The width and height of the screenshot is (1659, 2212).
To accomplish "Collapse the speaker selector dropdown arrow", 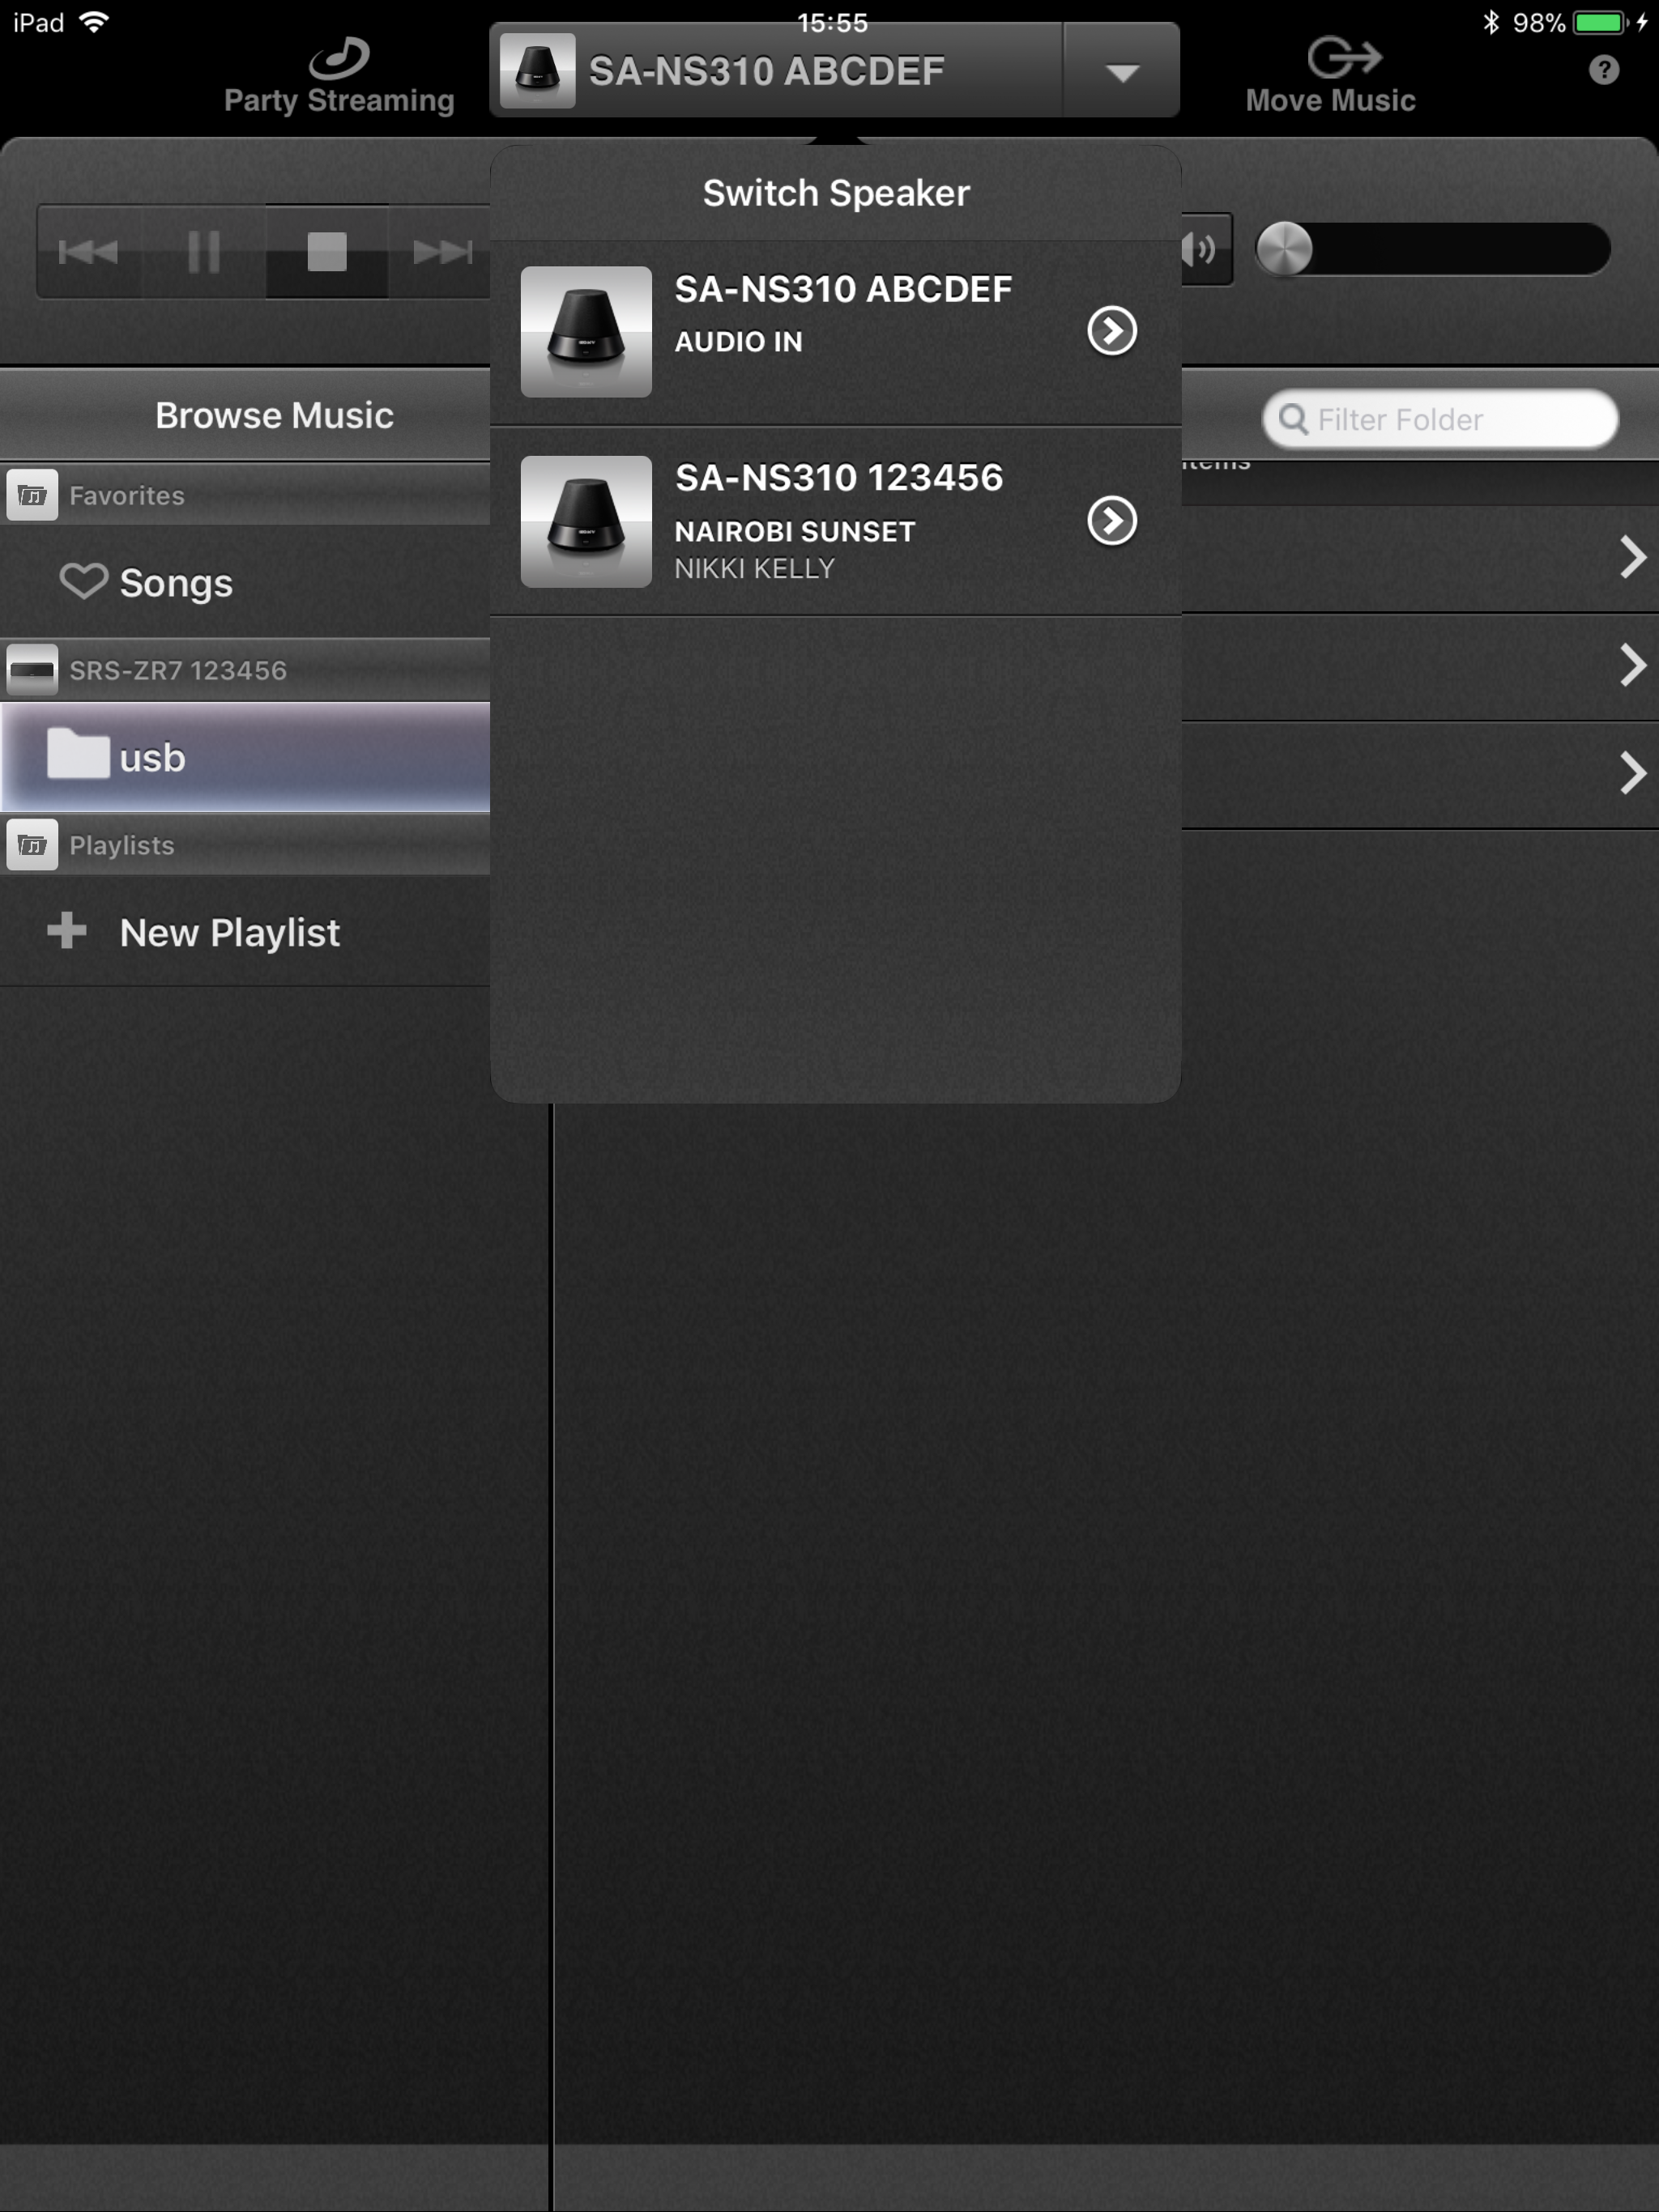I will click(x=1122, y=71).
